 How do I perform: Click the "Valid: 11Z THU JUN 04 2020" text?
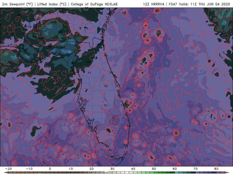coord(204,4)
